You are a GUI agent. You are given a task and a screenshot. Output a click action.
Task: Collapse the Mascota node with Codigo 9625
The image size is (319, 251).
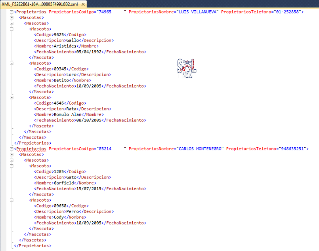click(x=11, y=29)
